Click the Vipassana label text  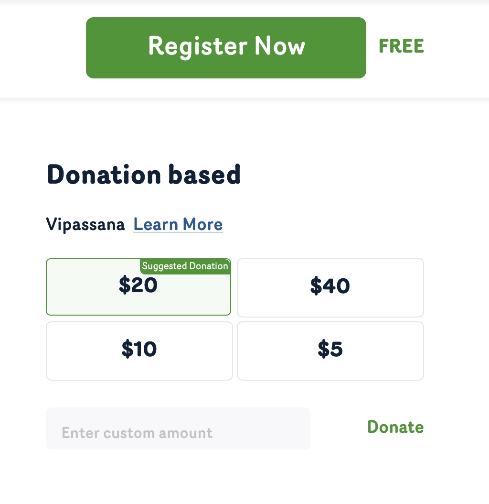[x=85, y=224]
